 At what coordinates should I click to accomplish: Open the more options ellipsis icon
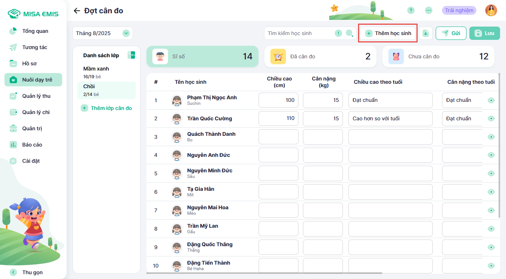tap(429, 10)
